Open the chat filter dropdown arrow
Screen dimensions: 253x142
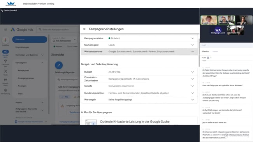[211, 58]
